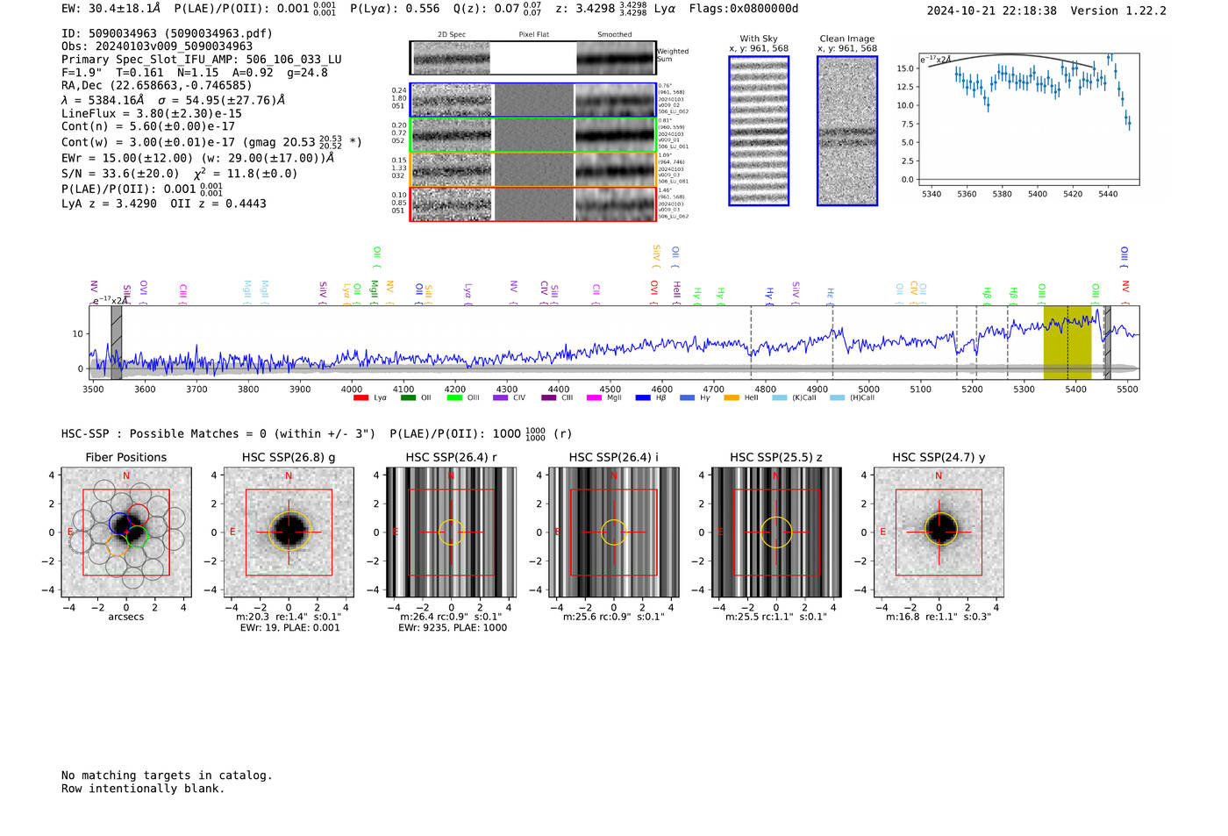Click the Fiber Positions cutout image
Image resolution: width=1228 pixels, height=836 pixels.
tap(126, 532)
